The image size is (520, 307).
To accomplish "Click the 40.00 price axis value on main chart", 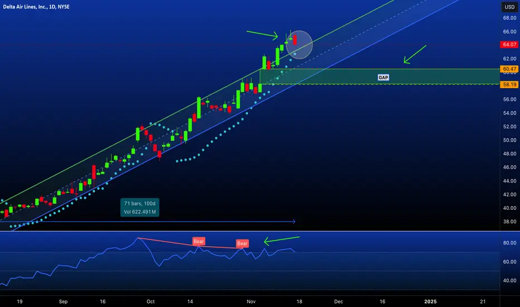I will click(509, 208).
